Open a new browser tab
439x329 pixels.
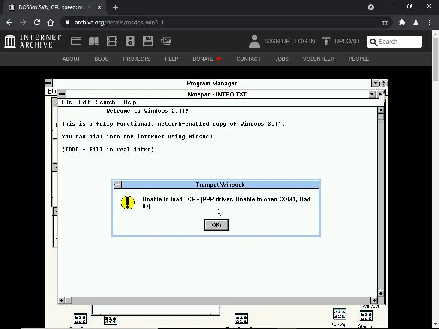(x=116, y=7)
